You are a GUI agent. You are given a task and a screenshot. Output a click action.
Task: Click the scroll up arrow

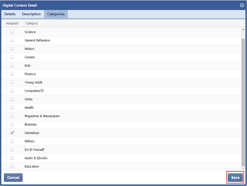[x=243, y=30]
